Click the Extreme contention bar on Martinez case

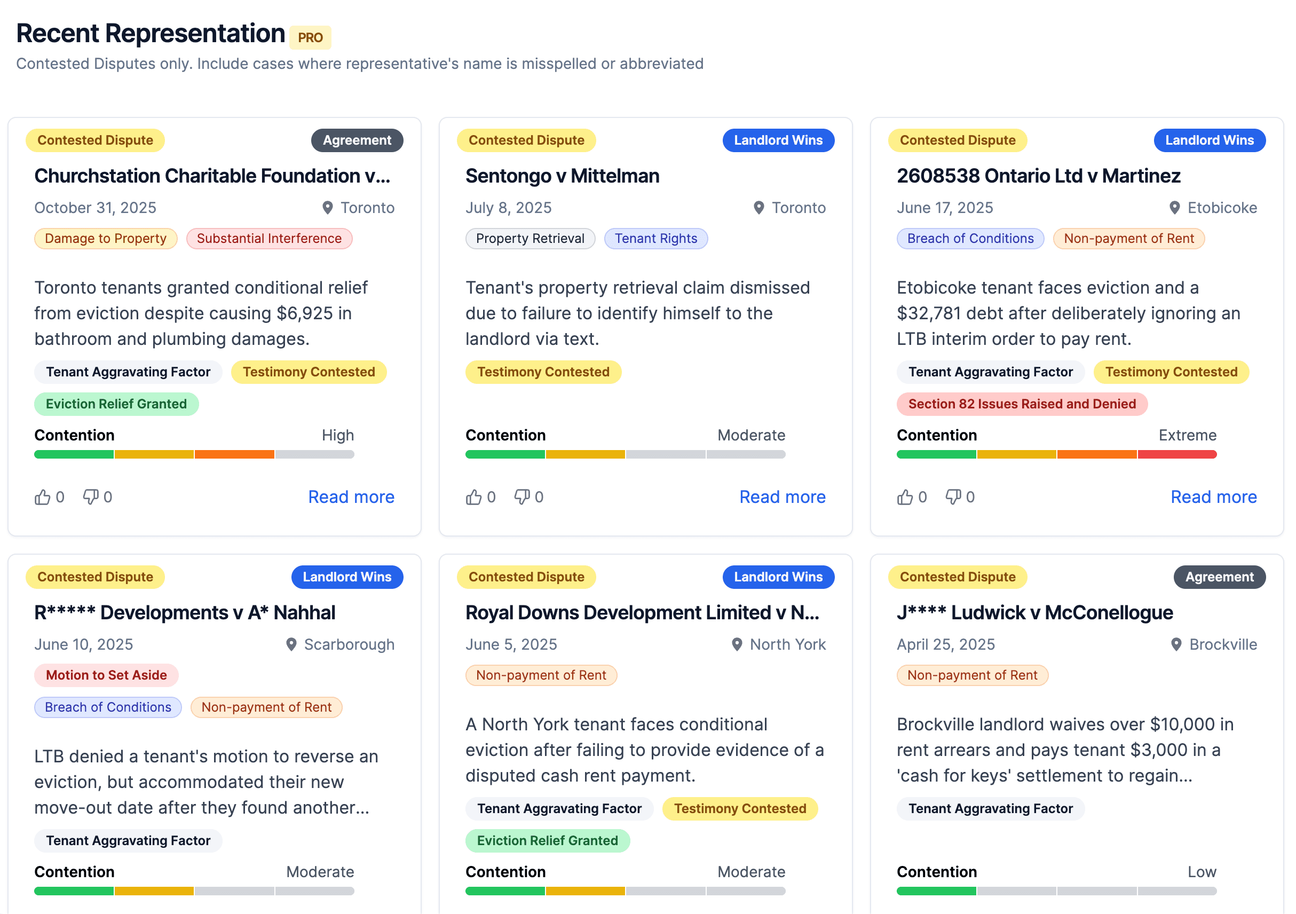1056,454
